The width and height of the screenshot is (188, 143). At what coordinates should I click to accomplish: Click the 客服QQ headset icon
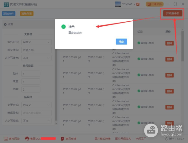tap(27, 139)
